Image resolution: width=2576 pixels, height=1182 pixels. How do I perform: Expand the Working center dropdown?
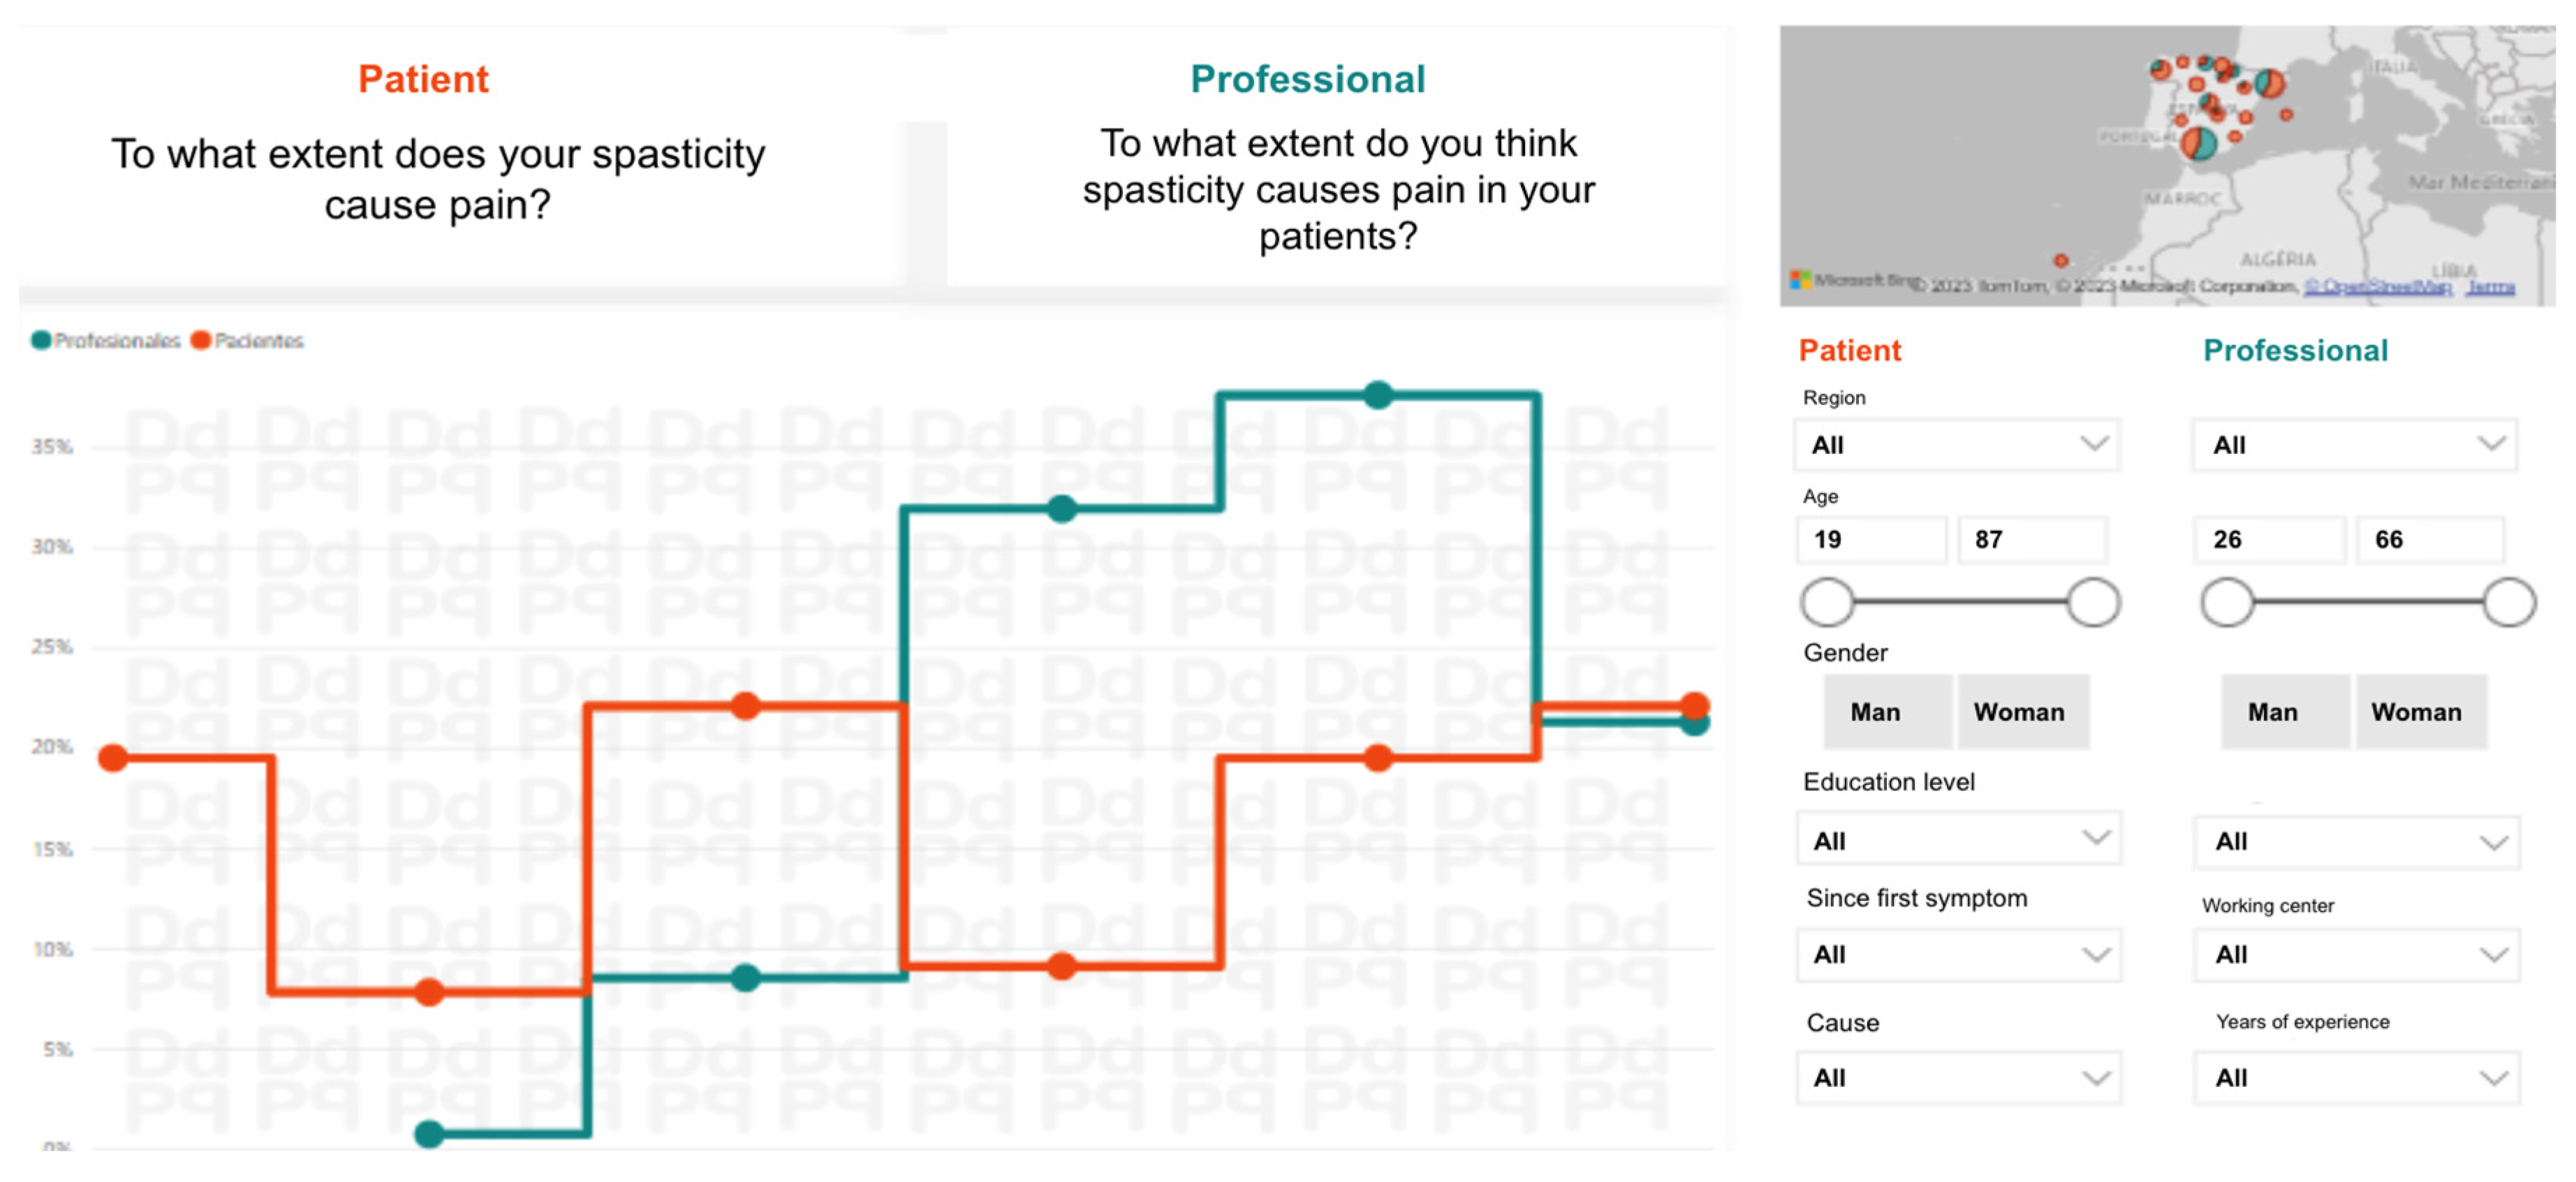click(x=2356, y=955)
